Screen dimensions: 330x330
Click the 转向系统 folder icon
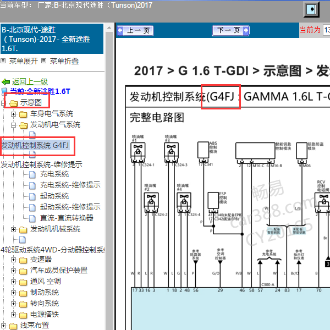tap(23, 304)
